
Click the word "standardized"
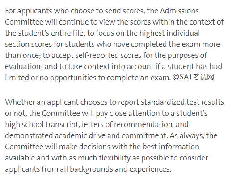[x=163, y=102]
